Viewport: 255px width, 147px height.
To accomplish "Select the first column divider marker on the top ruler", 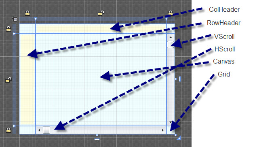I will tap(36, 19).
